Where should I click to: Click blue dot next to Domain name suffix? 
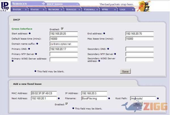[x=37, y=44]
